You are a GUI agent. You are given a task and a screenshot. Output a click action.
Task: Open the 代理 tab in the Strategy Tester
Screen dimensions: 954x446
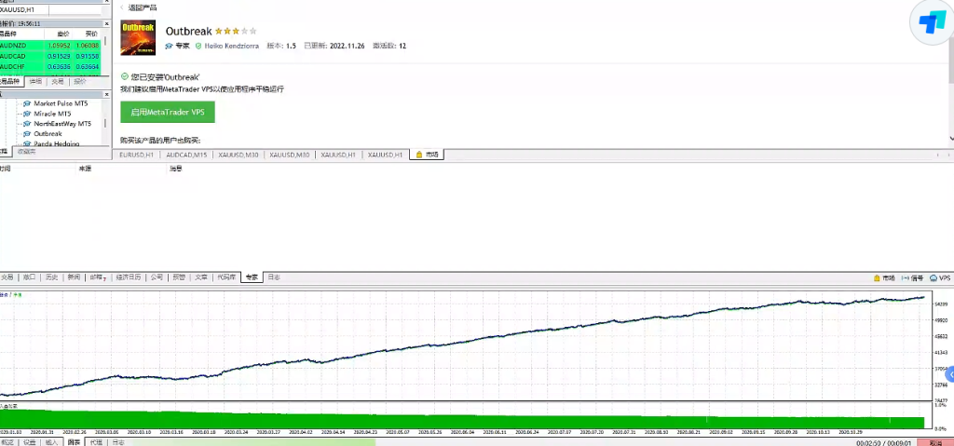click(96, 442)
